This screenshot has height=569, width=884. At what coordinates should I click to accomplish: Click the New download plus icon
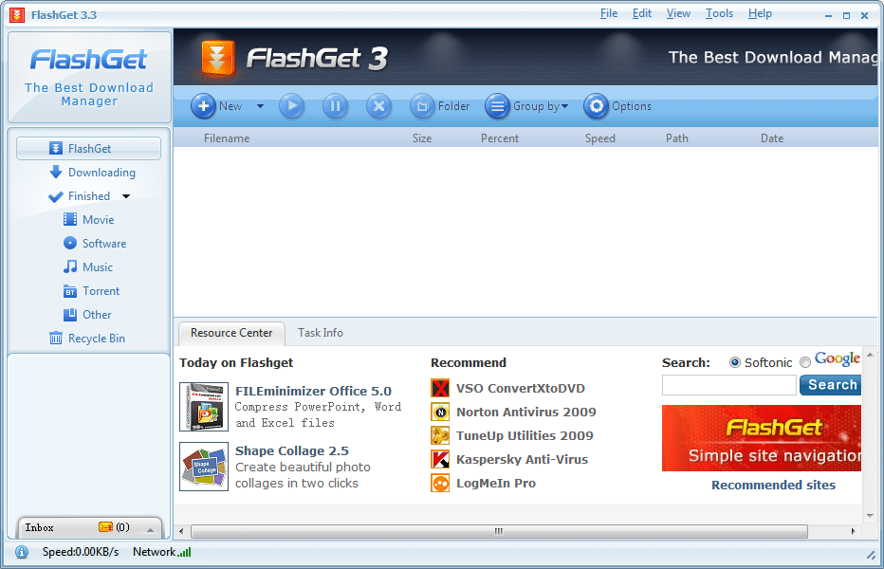tap(204, 106)
